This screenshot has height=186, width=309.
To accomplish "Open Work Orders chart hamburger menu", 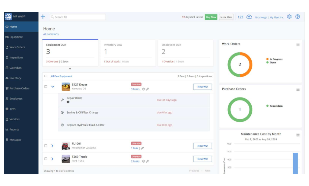I will pyautogui.click(x=298, y=45).
